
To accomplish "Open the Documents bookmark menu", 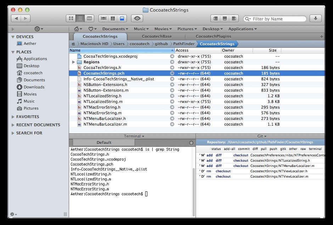I will (115, 29).
